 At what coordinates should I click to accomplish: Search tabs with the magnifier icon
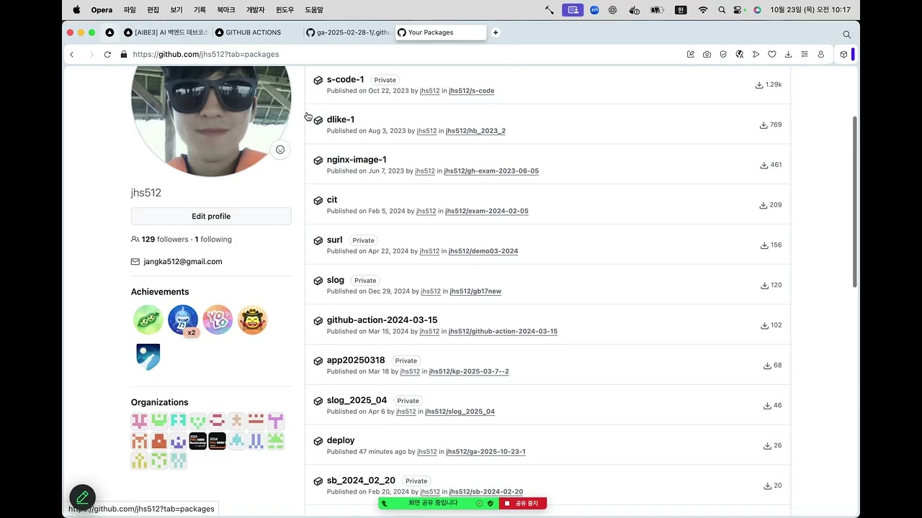point(847,34)
